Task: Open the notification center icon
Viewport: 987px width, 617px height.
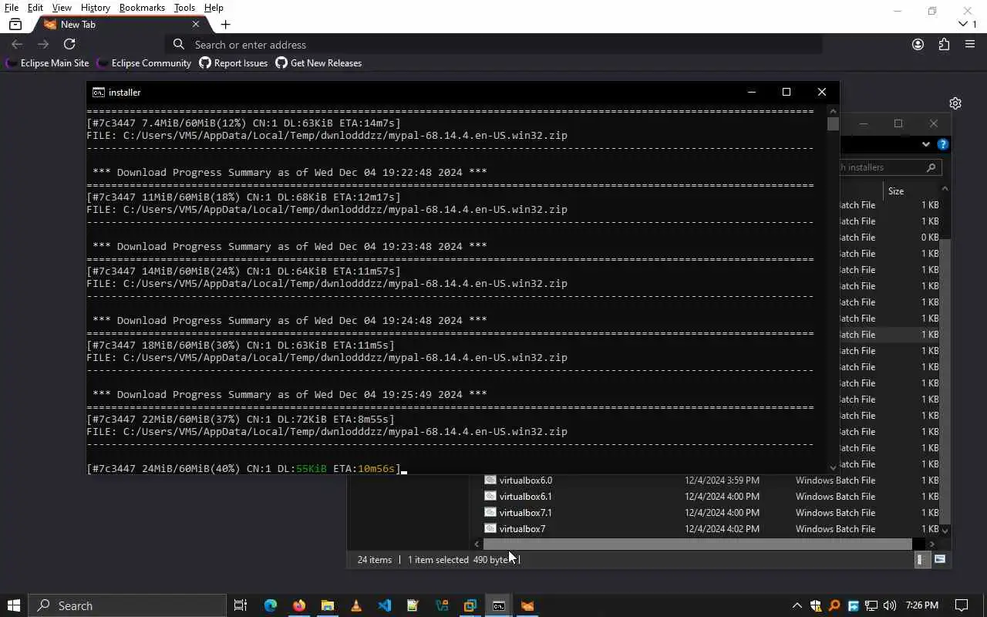Action: tap(962, 605)
